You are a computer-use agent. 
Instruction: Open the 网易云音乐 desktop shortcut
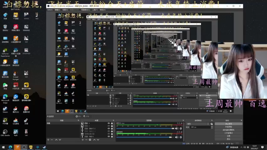16,28
